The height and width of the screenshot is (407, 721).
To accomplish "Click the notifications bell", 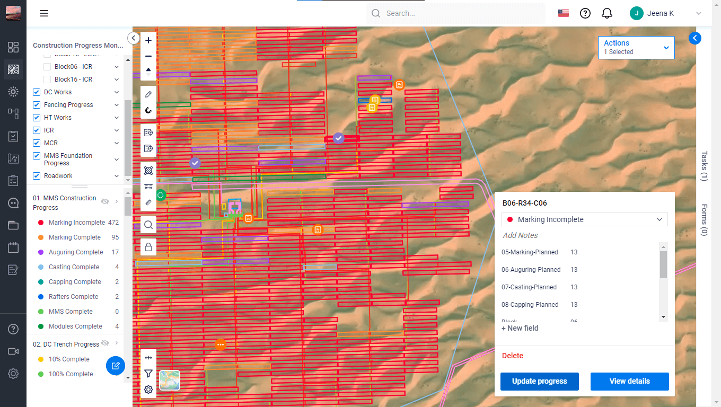I will click(x=607, y=13).
